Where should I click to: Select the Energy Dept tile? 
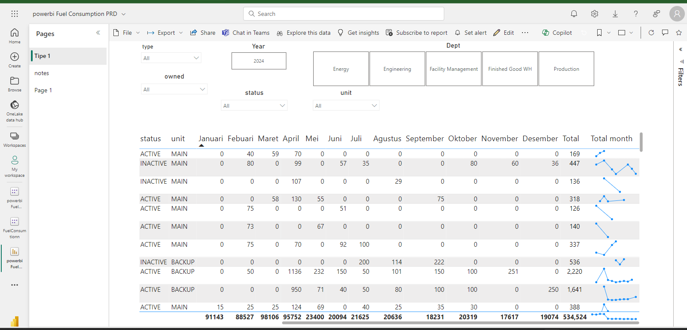(341, 69)
